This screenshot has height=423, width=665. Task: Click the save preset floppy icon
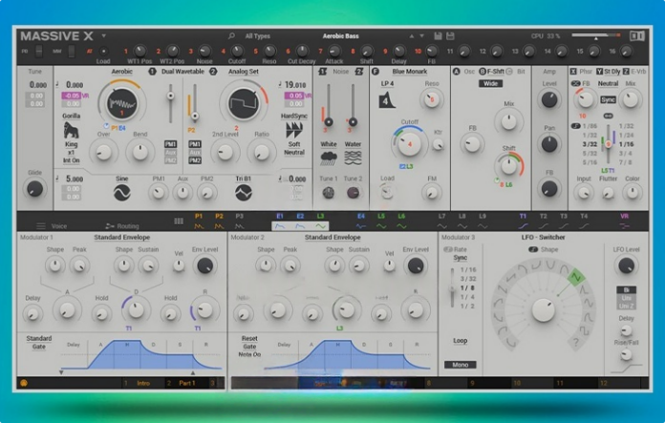coord(439,36)
